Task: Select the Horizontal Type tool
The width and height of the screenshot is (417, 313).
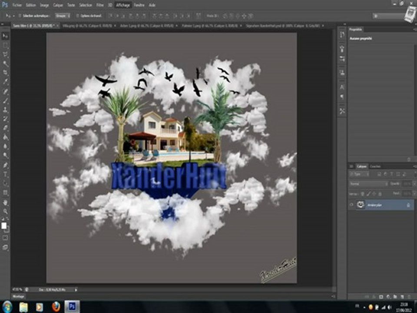Action: coord(5,175)
